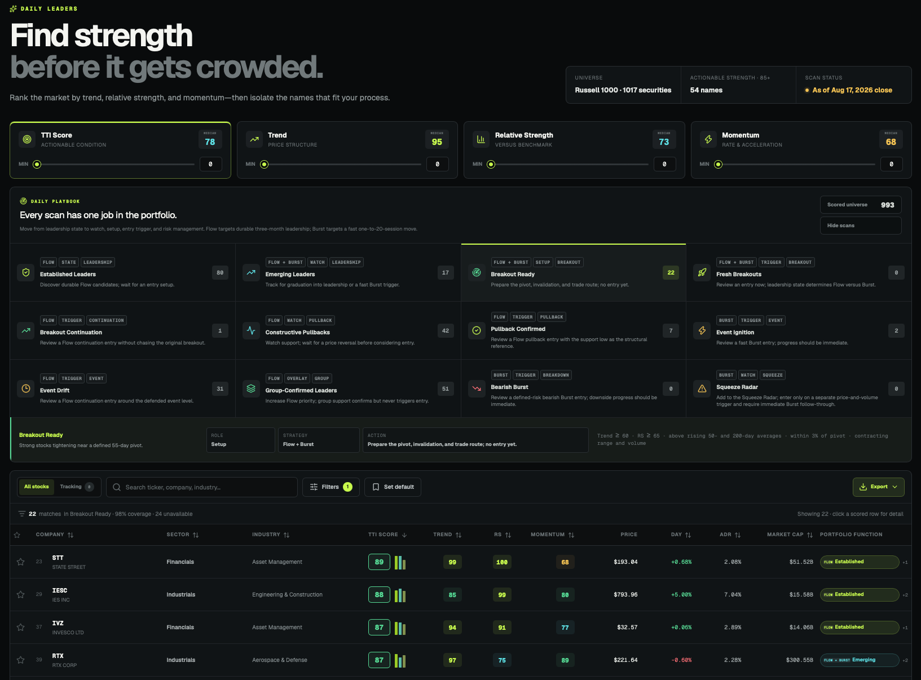Screen dimensions: 921x680
Task: Switch to the Tracking tab
Action: pos(77,487)
